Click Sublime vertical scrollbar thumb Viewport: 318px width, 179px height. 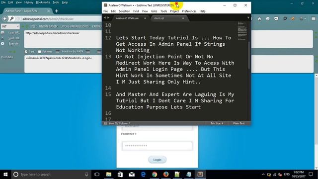tap(249, 55)
